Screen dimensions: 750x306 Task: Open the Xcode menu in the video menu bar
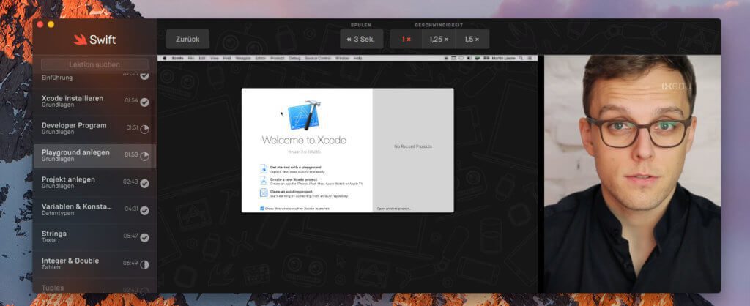click(x=177, y=58)
